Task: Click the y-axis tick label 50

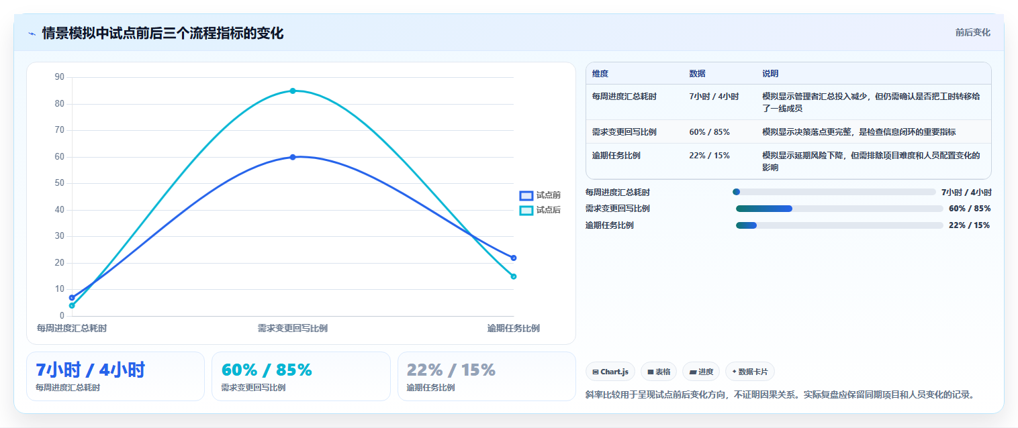Action: tap(60, 183)
